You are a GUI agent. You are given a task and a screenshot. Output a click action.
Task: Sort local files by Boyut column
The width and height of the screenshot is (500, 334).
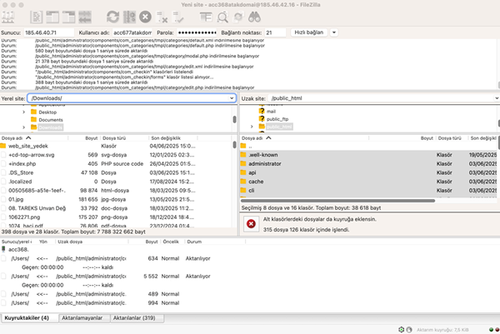[84, 138]
